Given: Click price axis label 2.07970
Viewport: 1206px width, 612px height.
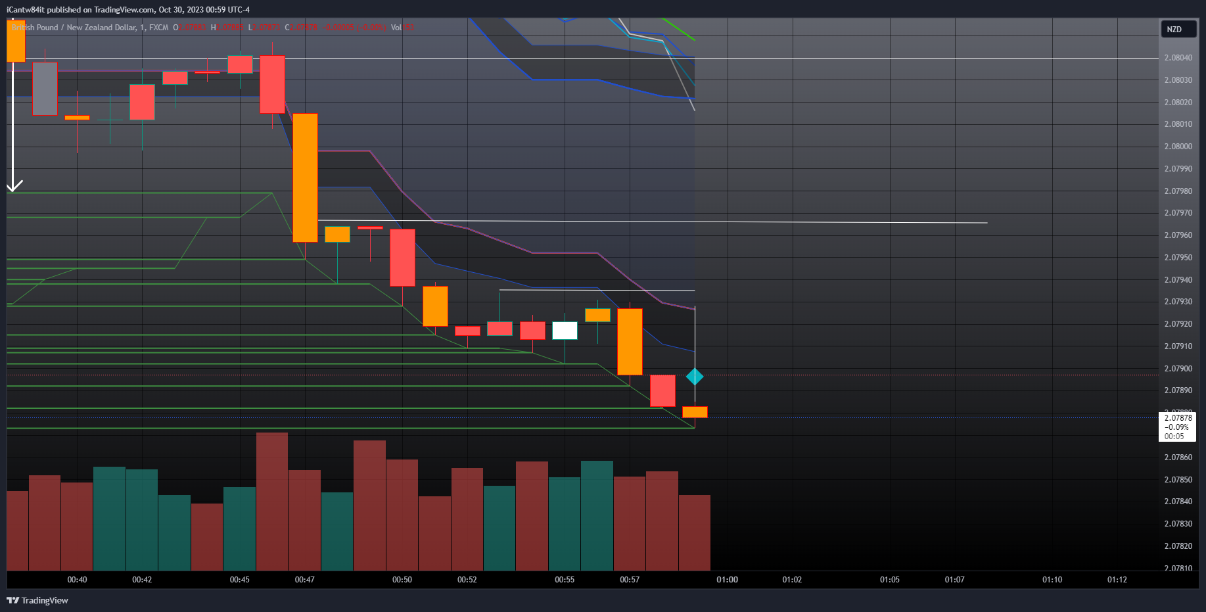Looking at the screenshot, I should coord(1178,213).
